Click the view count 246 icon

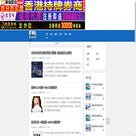pos(47,58)
